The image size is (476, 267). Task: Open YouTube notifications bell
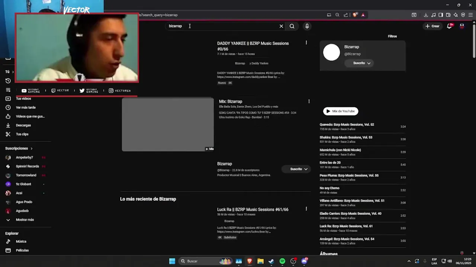click(x=450, y=26)
